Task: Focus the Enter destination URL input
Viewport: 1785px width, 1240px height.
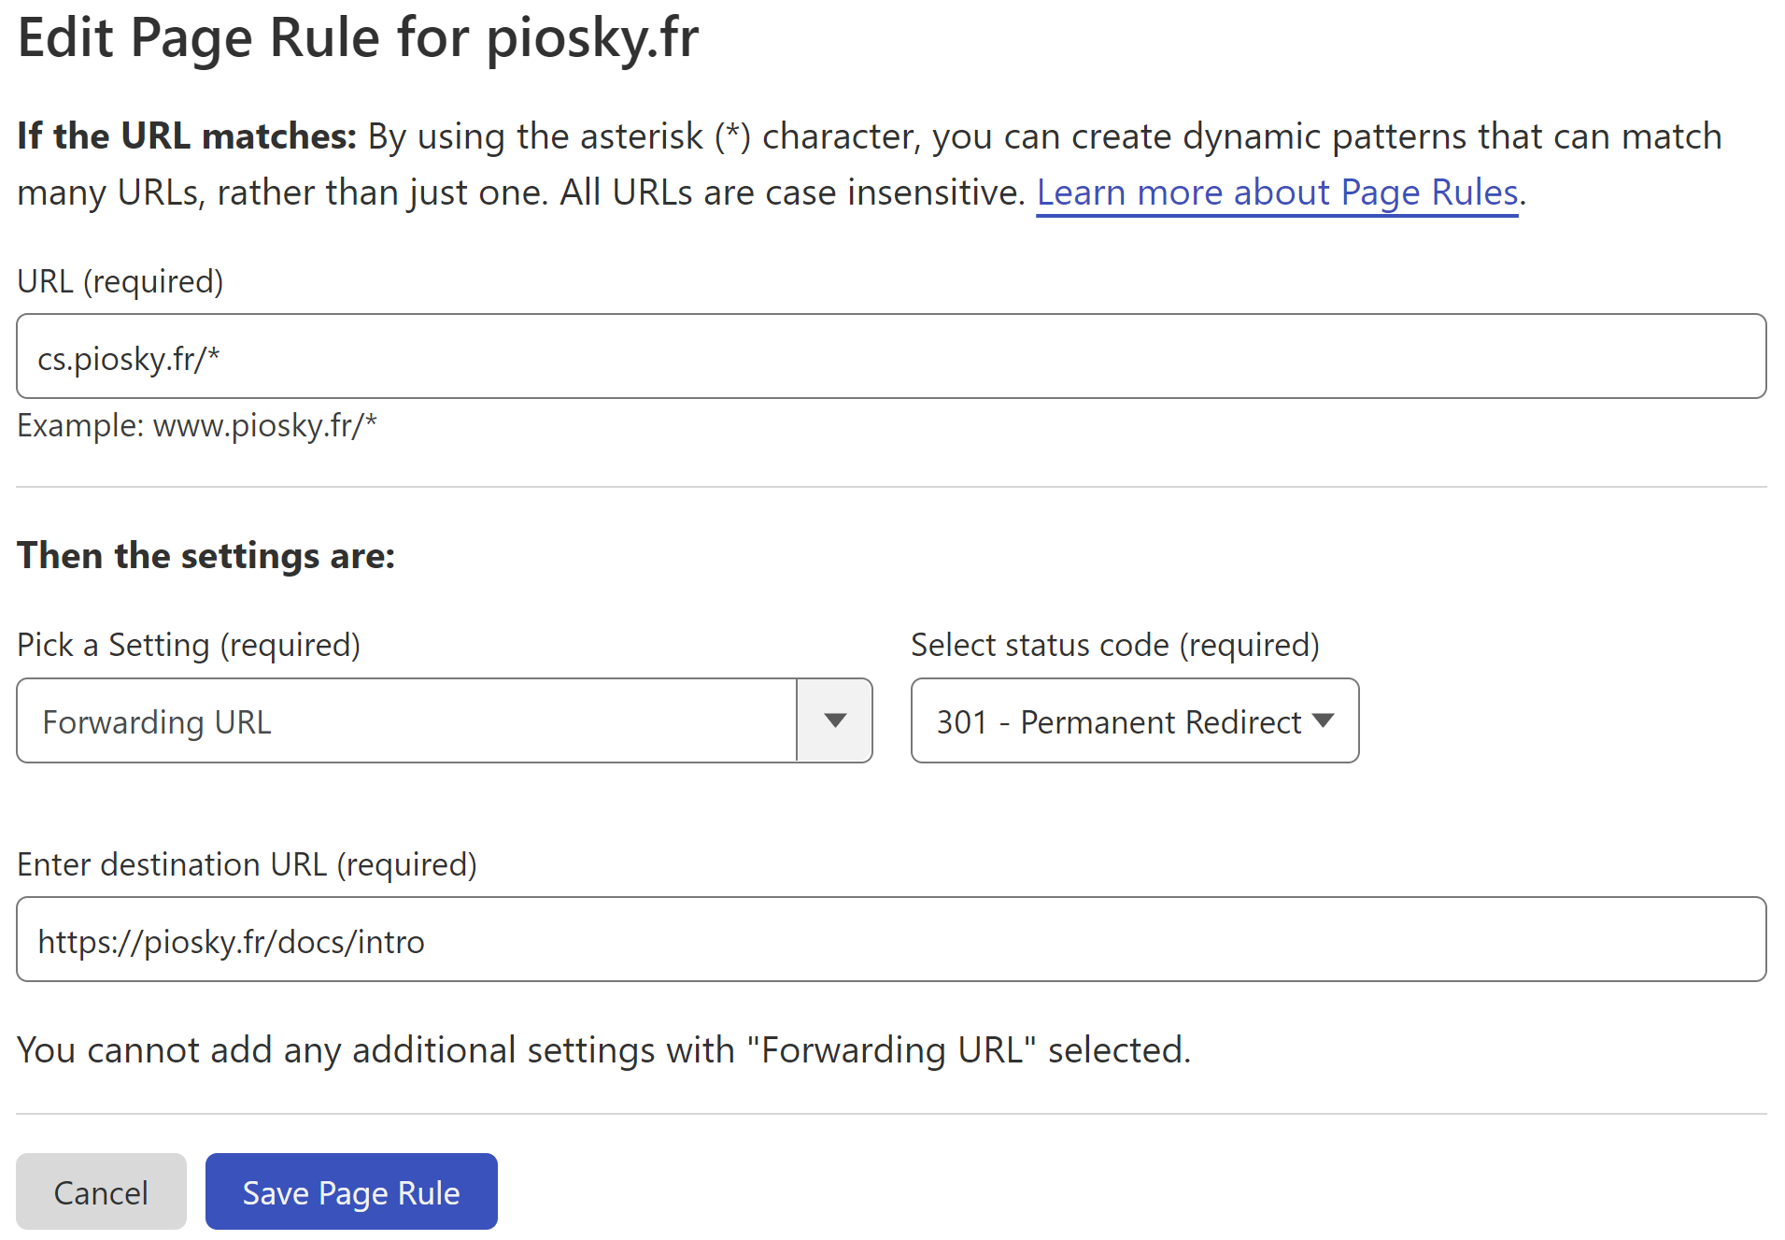Action: (887, 939)
